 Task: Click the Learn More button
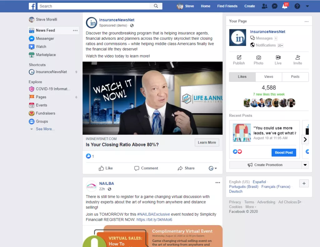click(207, 143)
